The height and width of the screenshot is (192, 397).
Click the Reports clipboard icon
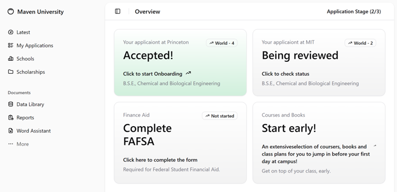10,118
